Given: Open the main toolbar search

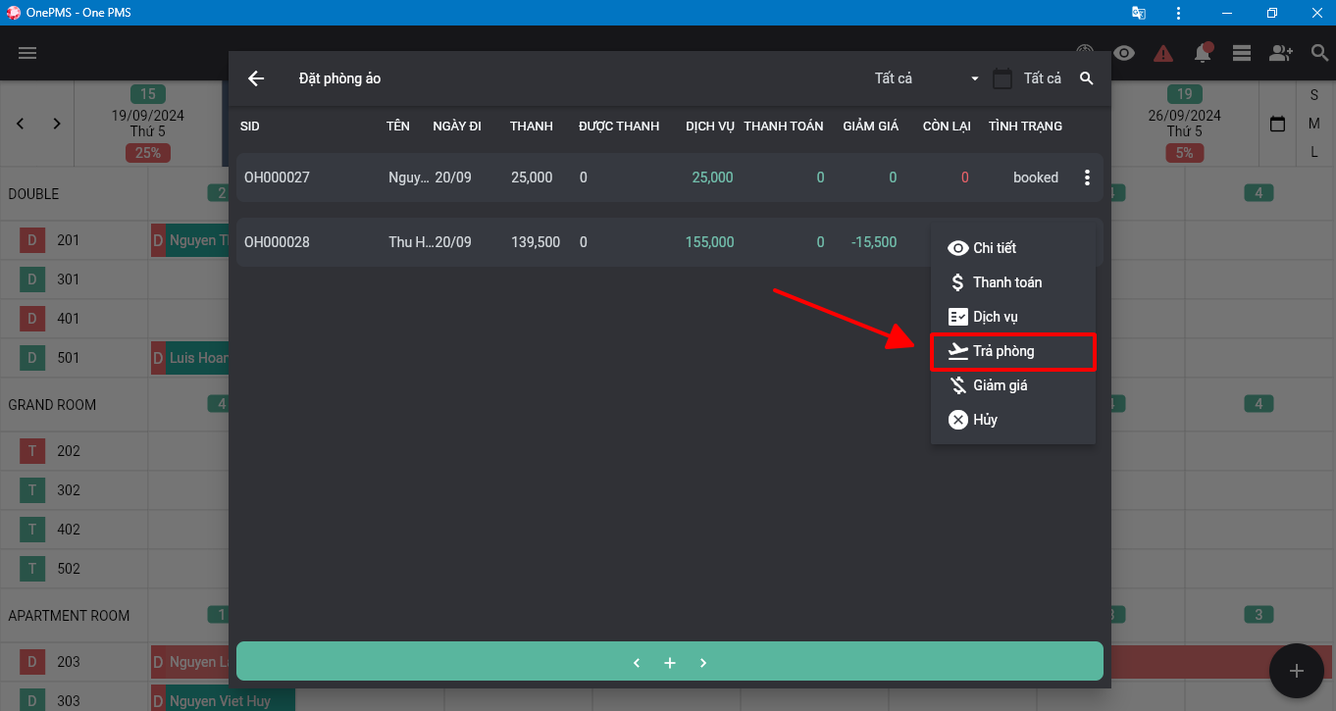Looking at the screenshot, I should (1319, 53).
